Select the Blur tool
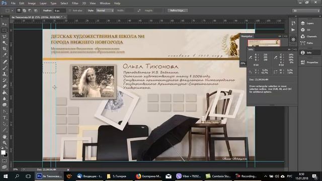 (5, 99)
